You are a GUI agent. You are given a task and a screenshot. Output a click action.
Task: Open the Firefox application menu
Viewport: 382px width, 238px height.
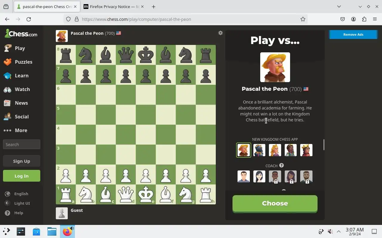tap(375, 19)
